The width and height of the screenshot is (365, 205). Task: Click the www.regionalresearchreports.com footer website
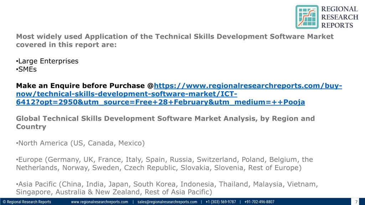point(99,202)
